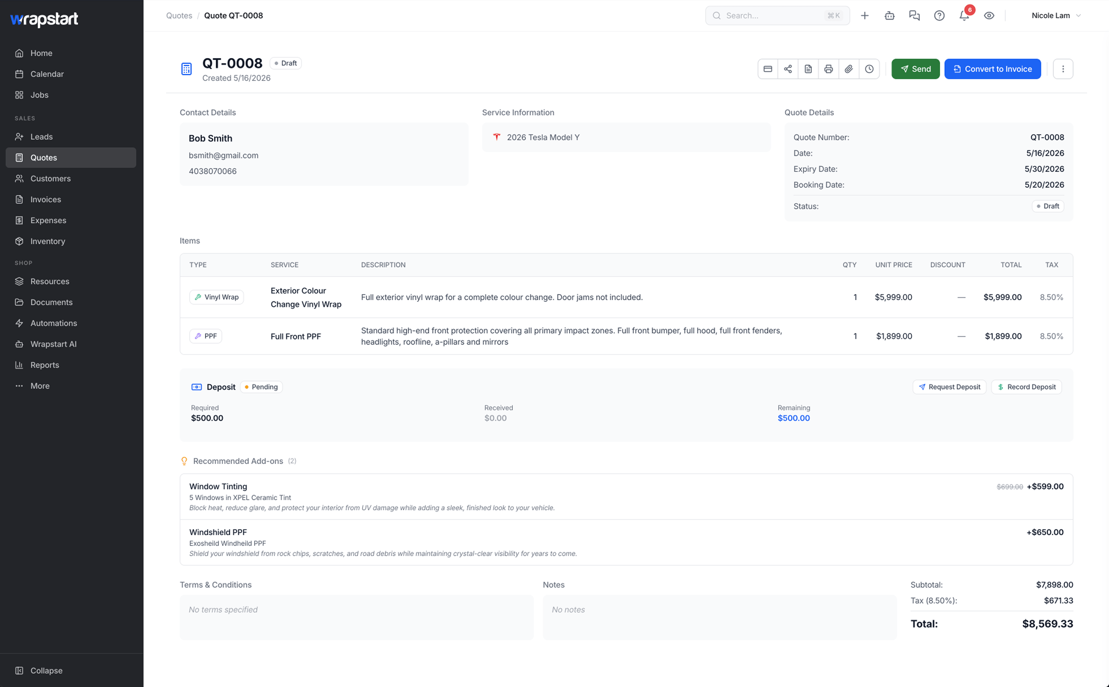The image size is (1109, 687).
Task: Open the document/PDF icon in quote toolbar
Action: pos(808,69)
